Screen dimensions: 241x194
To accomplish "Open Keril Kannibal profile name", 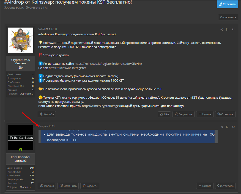I will [x=21, y=157].
